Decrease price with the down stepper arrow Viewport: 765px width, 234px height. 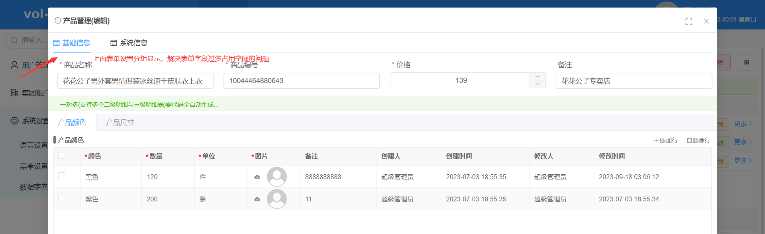pos(537,84)
